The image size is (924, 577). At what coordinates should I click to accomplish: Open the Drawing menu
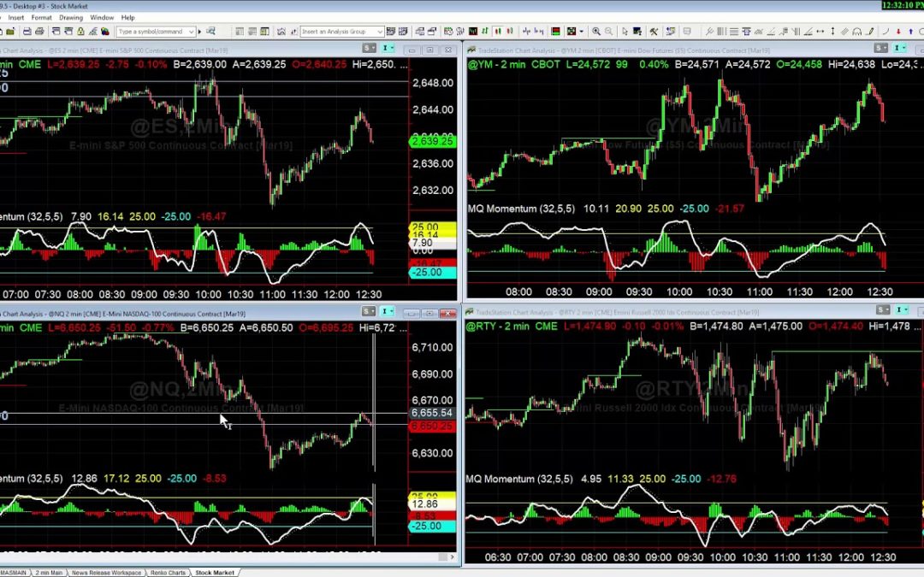point(71,18)
